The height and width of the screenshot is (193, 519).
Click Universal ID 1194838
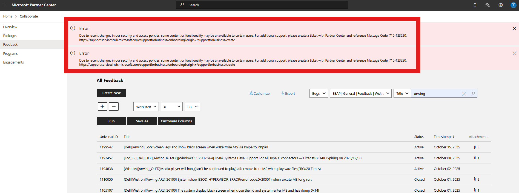click(106, 169)
